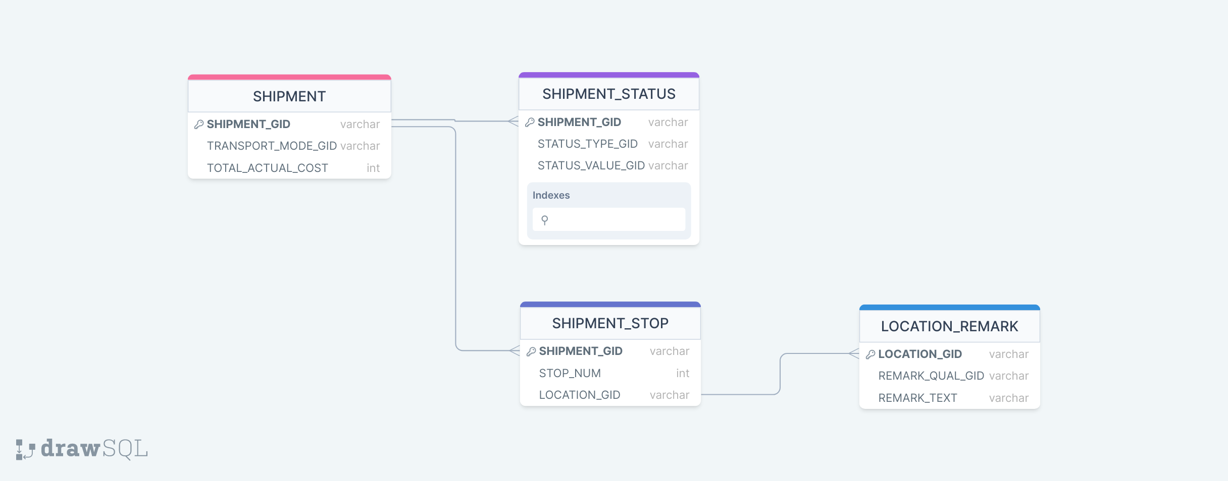Select the SHIPMENT table header

point(289,96)
